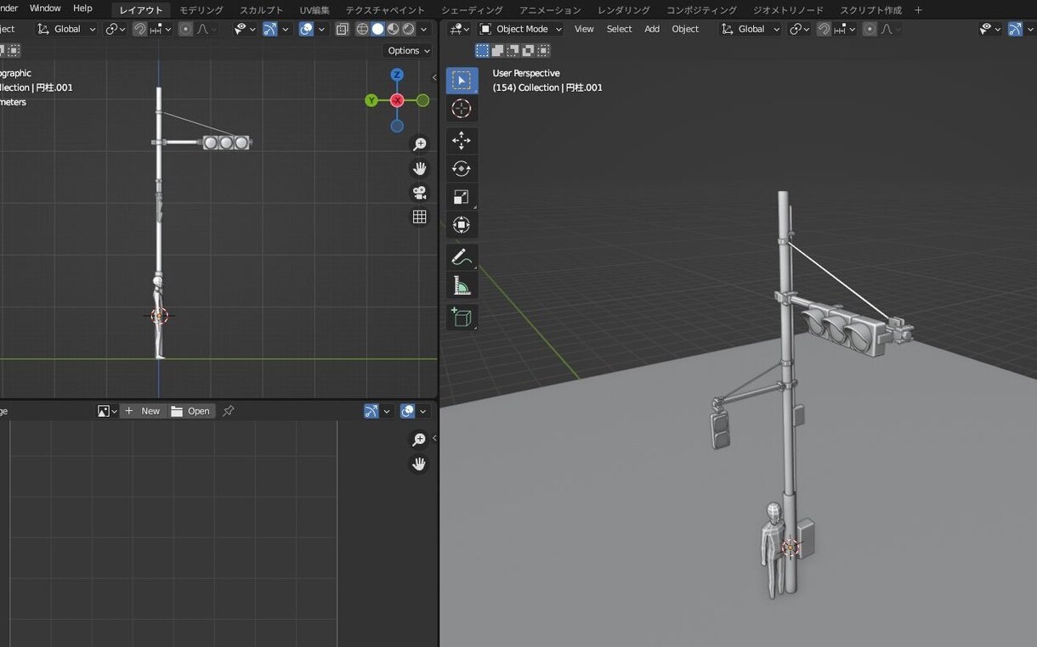Toggle overlays in left viewport
The width and height of the screenshot is (1037, 647).
[x=307, y=29]
